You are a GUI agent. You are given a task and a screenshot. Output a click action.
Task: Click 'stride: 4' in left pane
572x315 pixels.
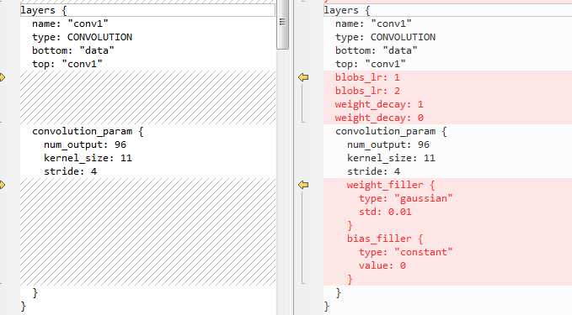click(71, 171)
